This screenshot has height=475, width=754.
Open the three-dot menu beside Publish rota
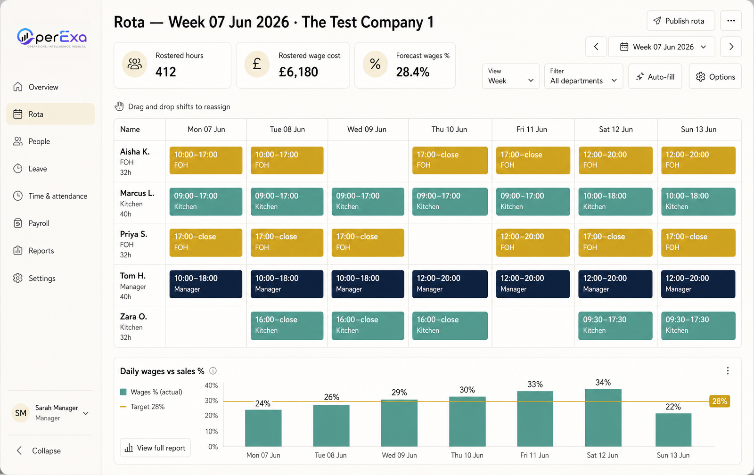[731, 21]
